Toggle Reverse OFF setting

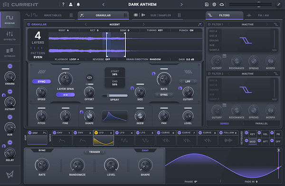coord(101,59)
